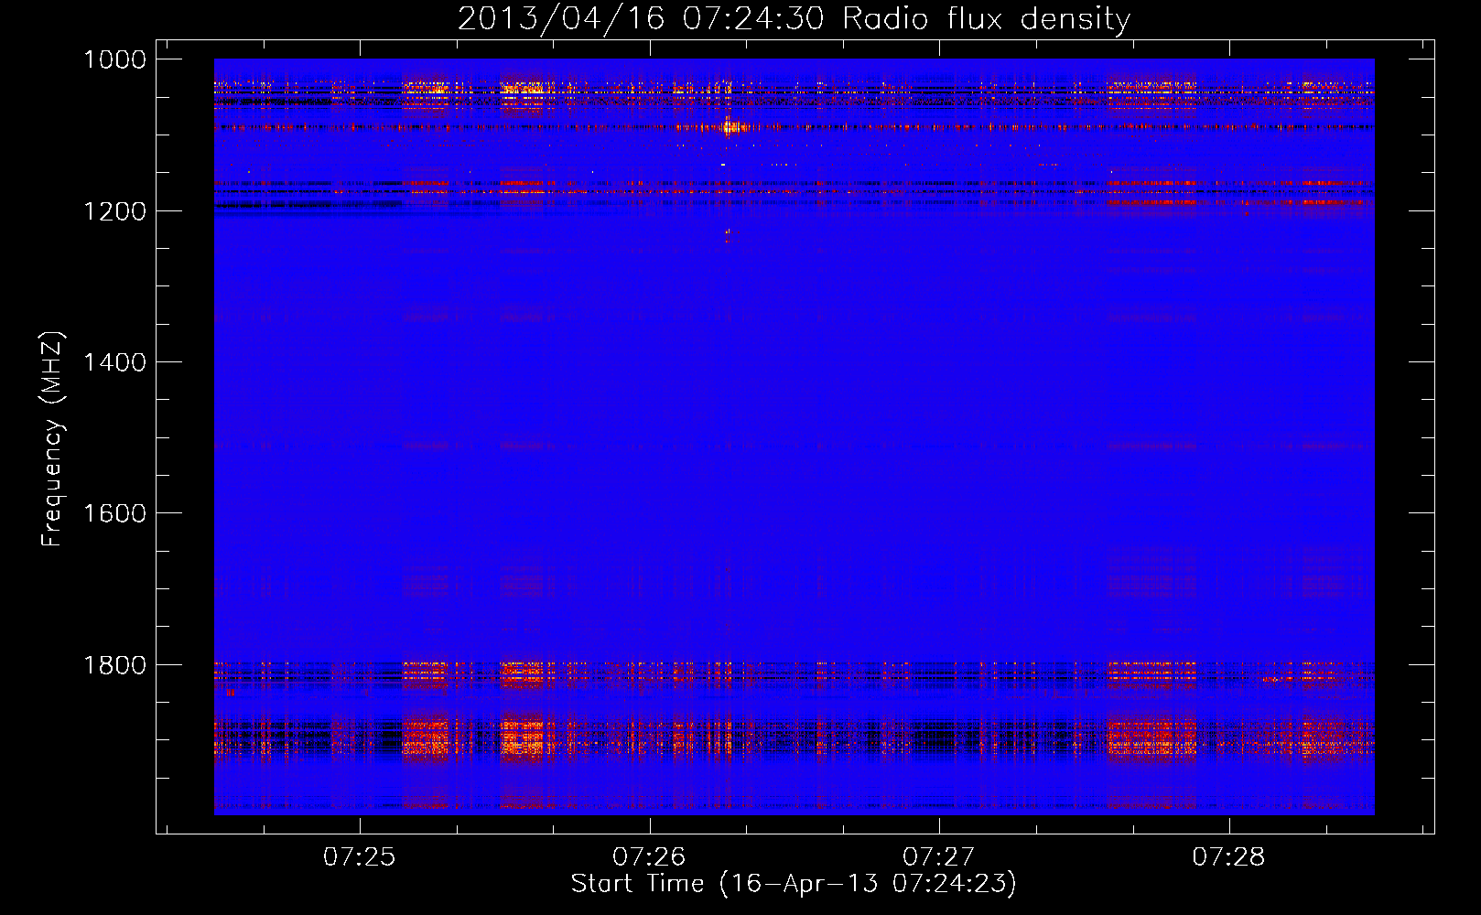Click the 1400 frequency tick label
1481x915 pixels.
tap(114, 362)
